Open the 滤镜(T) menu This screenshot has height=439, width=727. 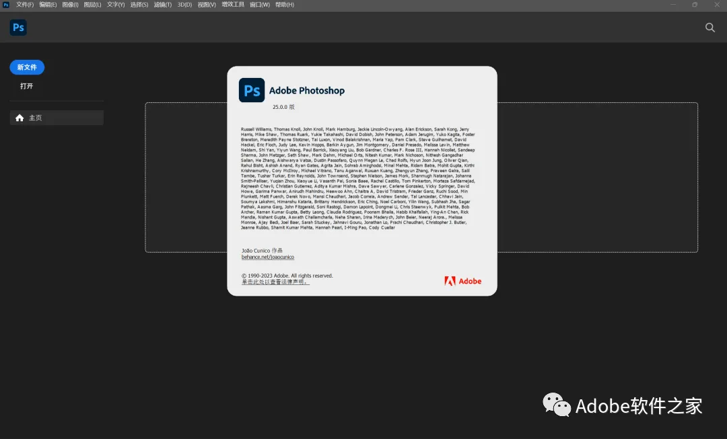tap(162, 5)
